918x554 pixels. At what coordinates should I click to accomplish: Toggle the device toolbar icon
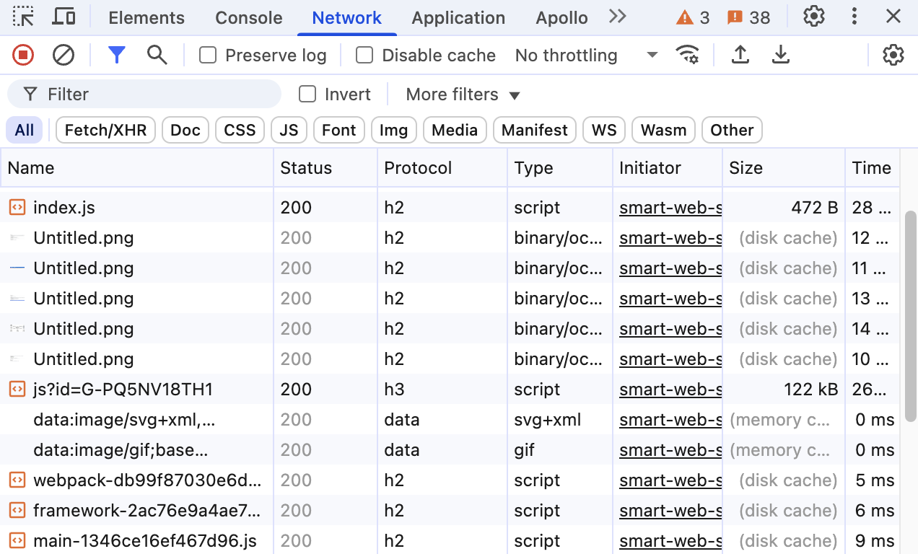coord(64,17)
